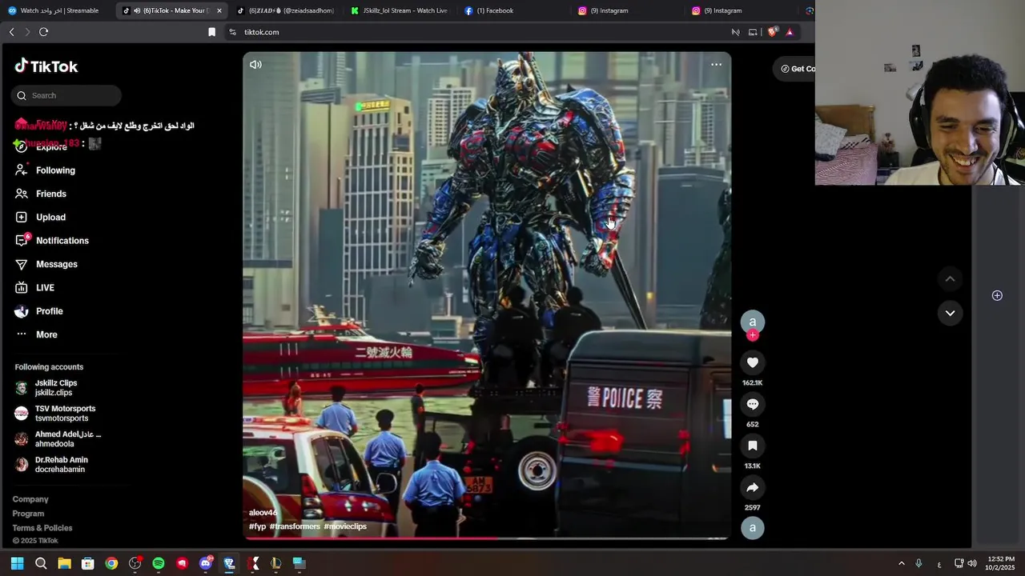Viewport: 1025px width, 576px height.
Task: Open the Brave Rewards triangle icon
Action: pyautogui.click(x=790, y=32)
